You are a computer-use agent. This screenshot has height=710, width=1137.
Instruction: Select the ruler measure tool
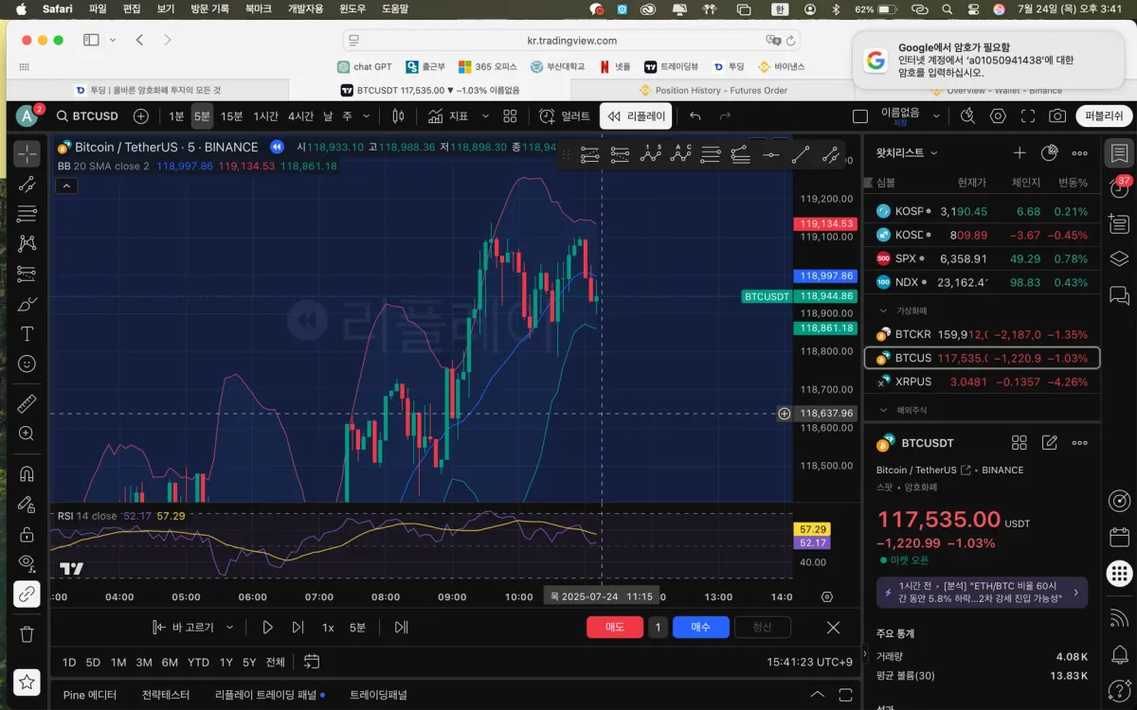coord(27,404)
